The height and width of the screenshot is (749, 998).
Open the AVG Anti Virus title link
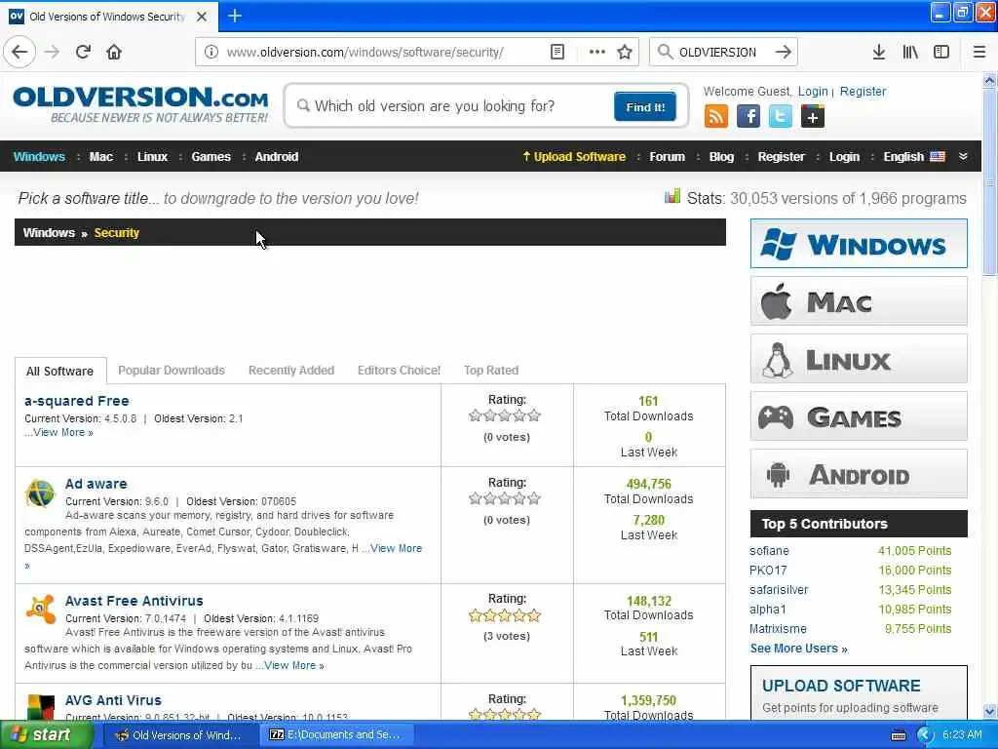coord(113,700)
